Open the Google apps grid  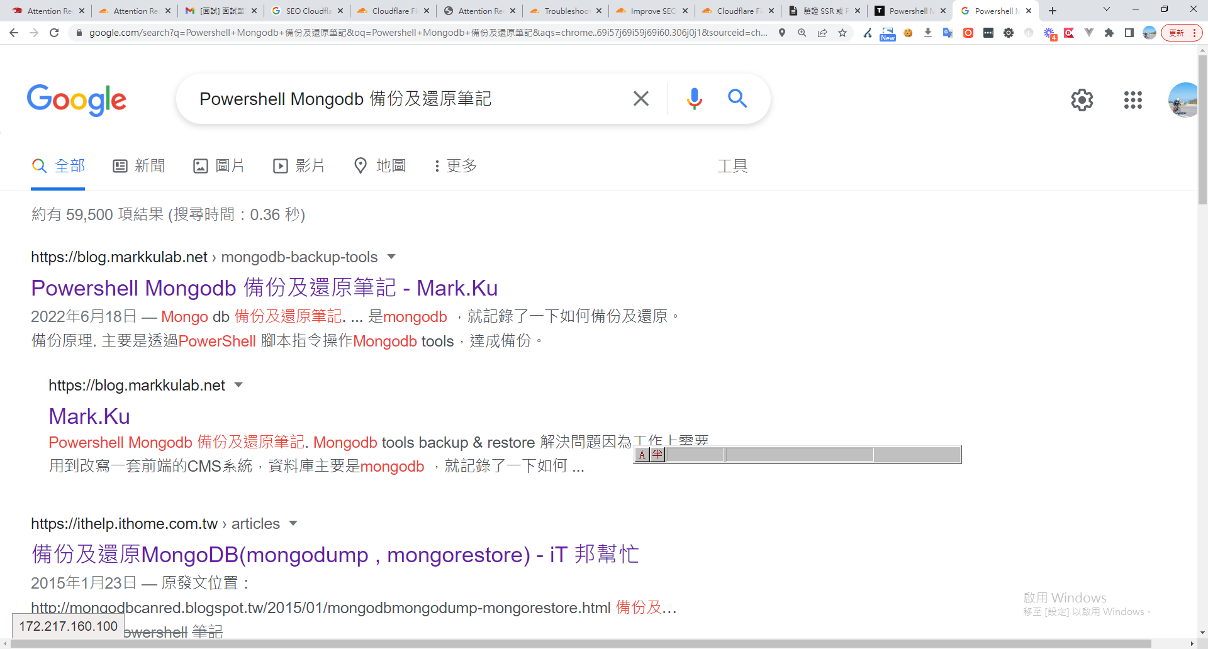tap(1132, 100)
